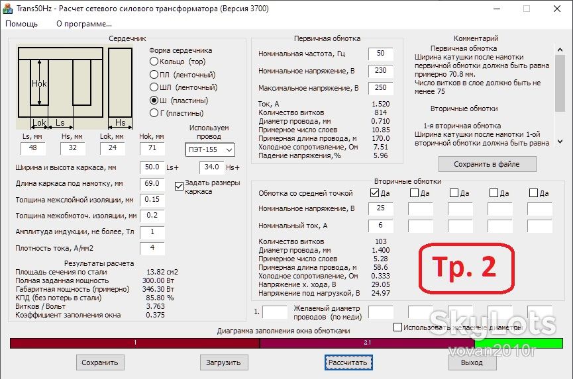Check fifth winding средней точкой Да checkbox

[534, 192]
